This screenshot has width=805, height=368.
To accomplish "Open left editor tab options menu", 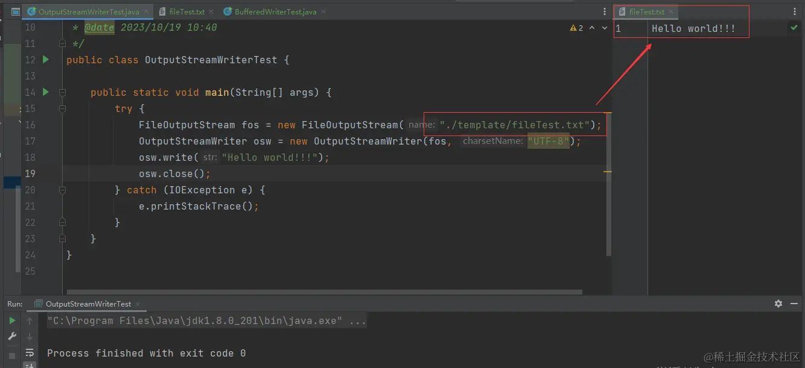I will pyautogui.click(x=605, y=11).
